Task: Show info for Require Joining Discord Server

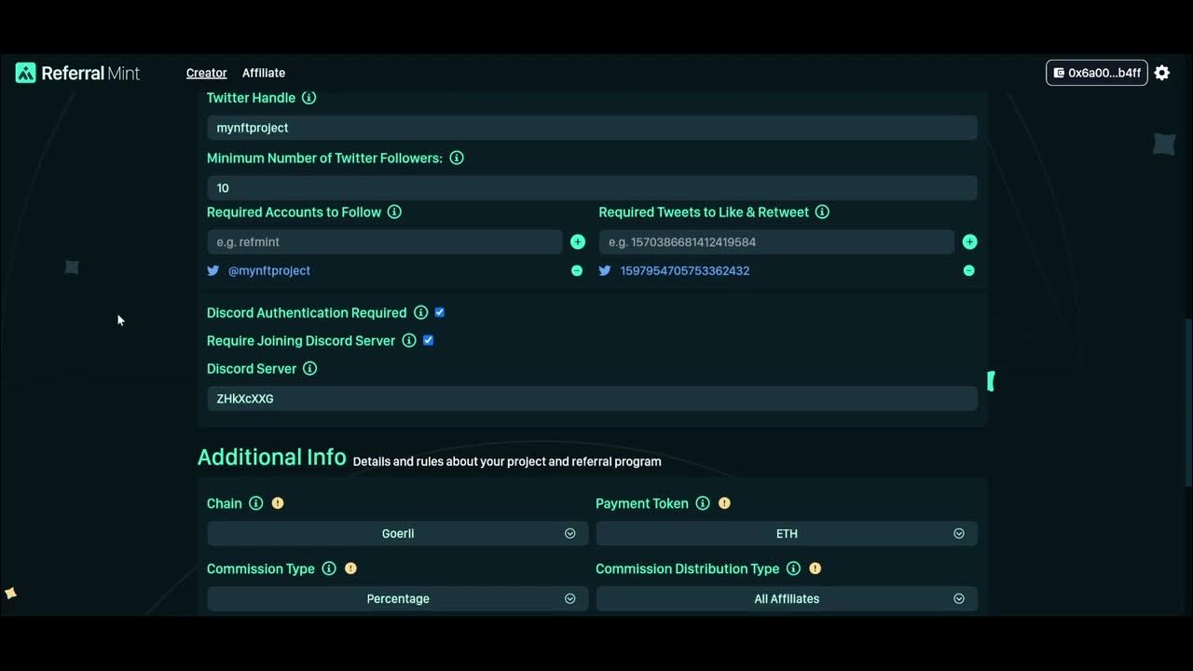Action: click(x=409, y=341)
